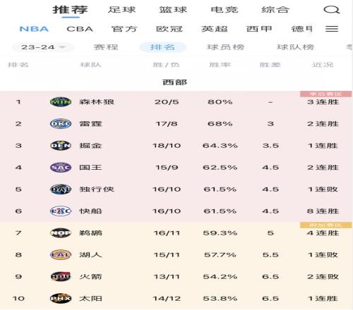Click team name 湖人
Image resolution: width=353 pixels, height=310 pixels.
(x=90, y=255)
